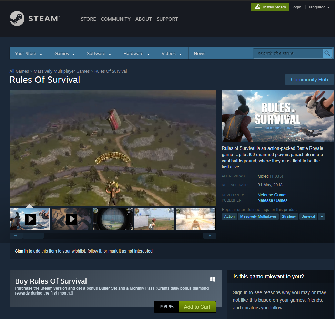Select the sniper scope screenshot thumbnail

pyautogui.click(x=113, y=219)
